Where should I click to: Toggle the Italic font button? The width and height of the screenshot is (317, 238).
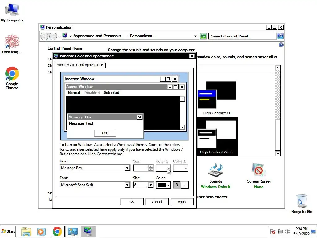tap(185, 185)
